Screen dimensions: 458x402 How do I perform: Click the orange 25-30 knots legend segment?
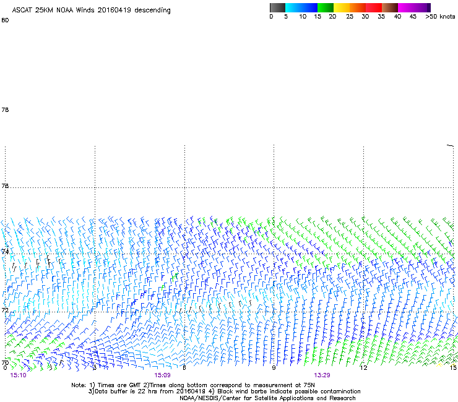click(x=358, y=7)
